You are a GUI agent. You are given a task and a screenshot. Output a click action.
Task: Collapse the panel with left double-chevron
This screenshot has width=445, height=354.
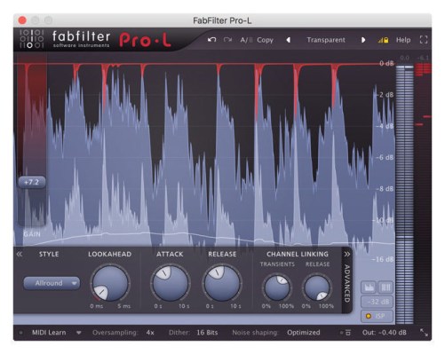click(20, 254)
